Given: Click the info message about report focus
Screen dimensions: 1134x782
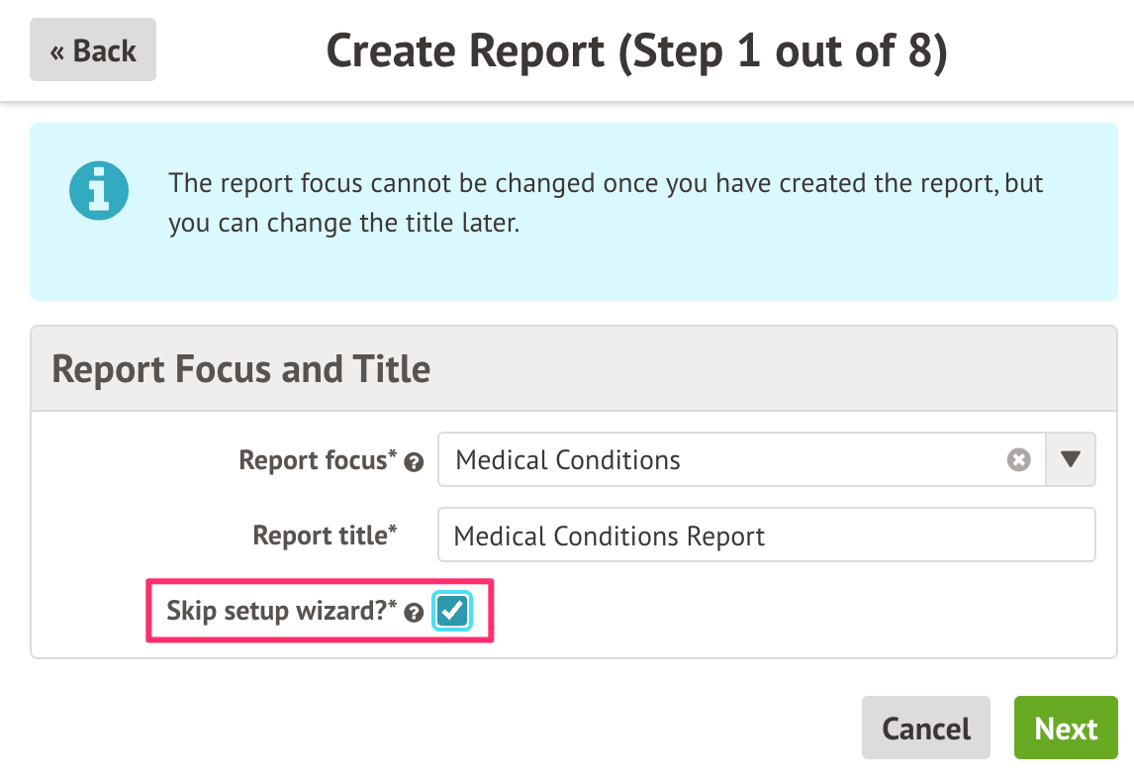Looking at the screenshot, I should pyautogui.click(x=604, y=203).
